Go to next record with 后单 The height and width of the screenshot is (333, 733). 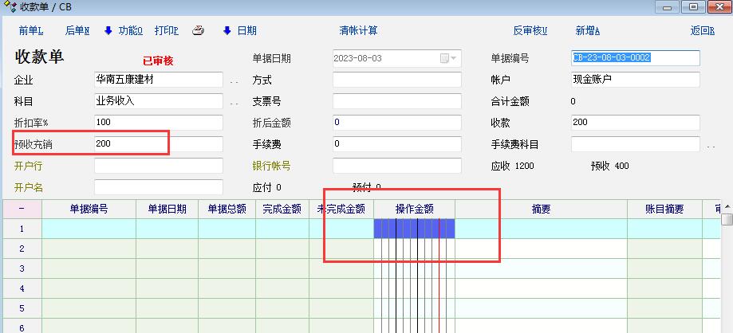point(77,31)
